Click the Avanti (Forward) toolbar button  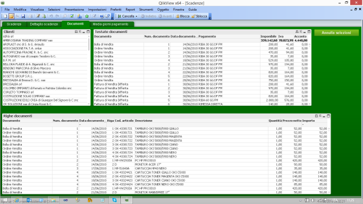click(165, 17)
